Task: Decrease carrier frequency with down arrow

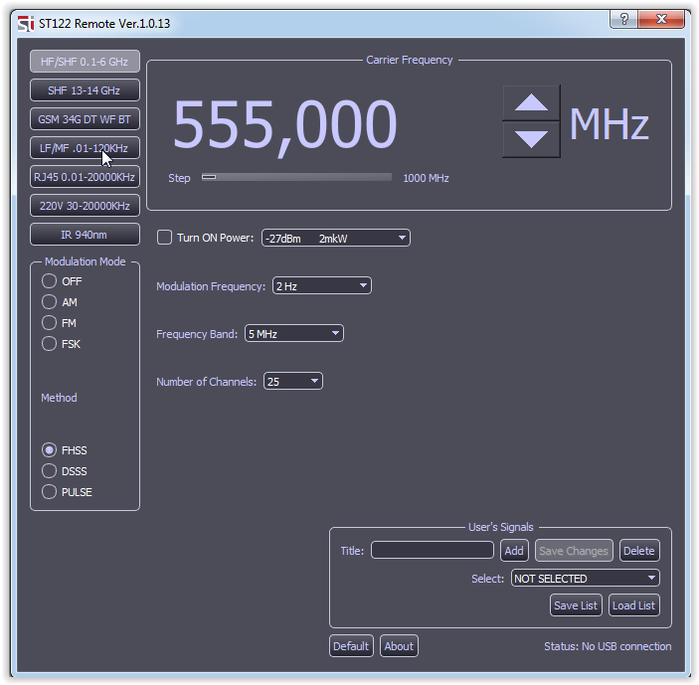Action: point(531,139)
